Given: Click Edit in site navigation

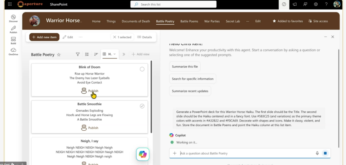Looking at the screenshot, I should [x=258, y=21].
